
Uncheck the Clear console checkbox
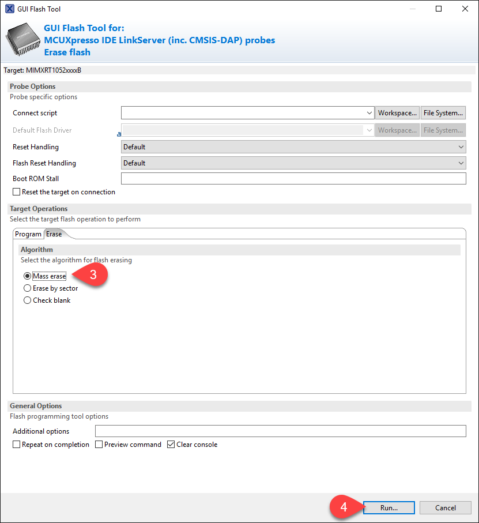tap(171, 445)
